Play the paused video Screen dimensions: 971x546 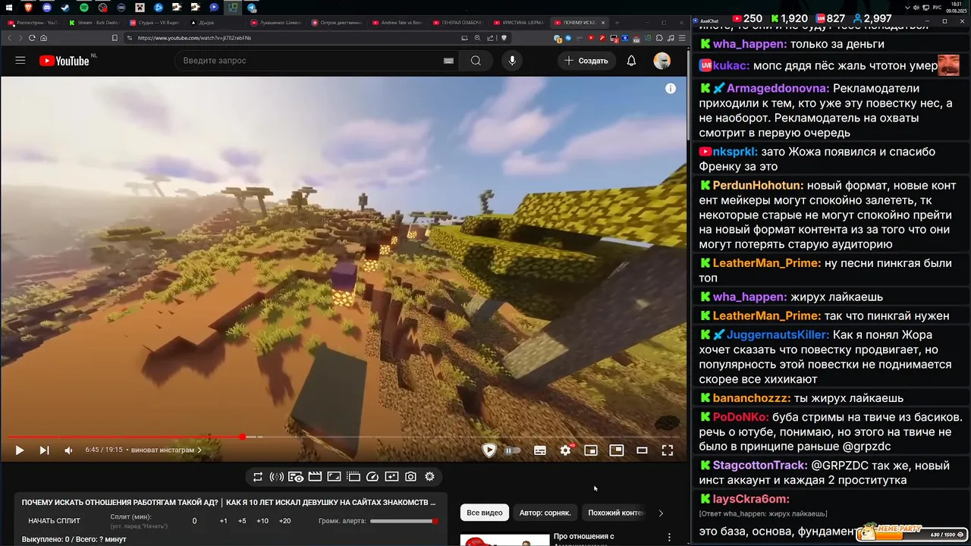(20, 450)
